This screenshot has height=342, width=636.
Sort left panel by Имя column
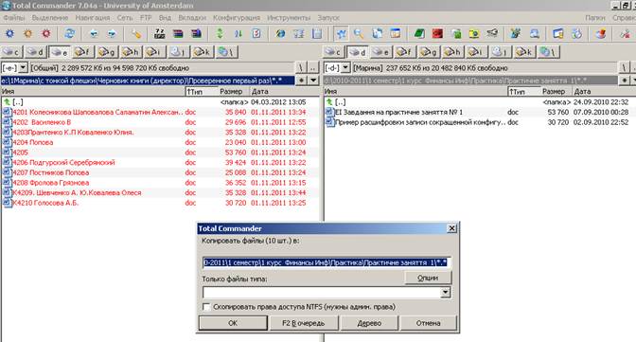click(93, 91)
